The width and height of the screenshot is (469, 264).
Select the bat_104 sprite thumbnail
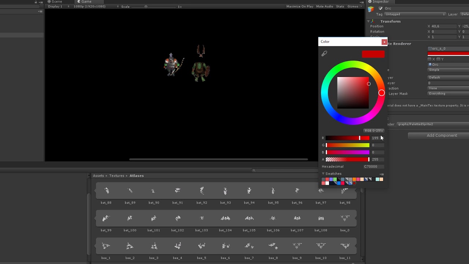pos(225,218)
